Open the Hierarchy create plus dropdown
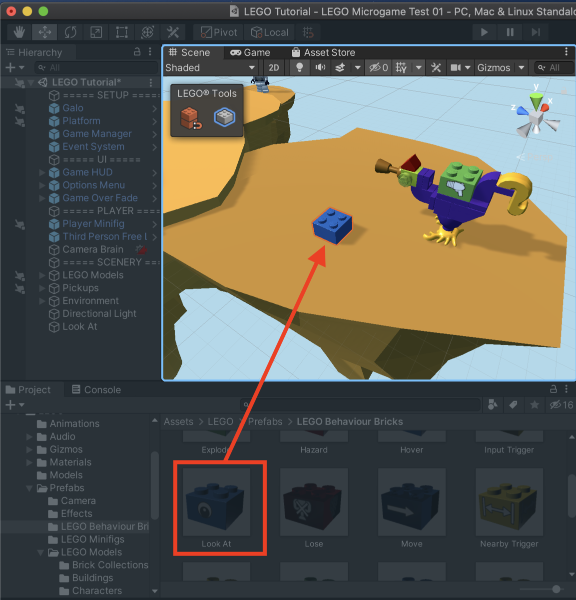The width and height of the screenshot is (576, 600). 14,67
